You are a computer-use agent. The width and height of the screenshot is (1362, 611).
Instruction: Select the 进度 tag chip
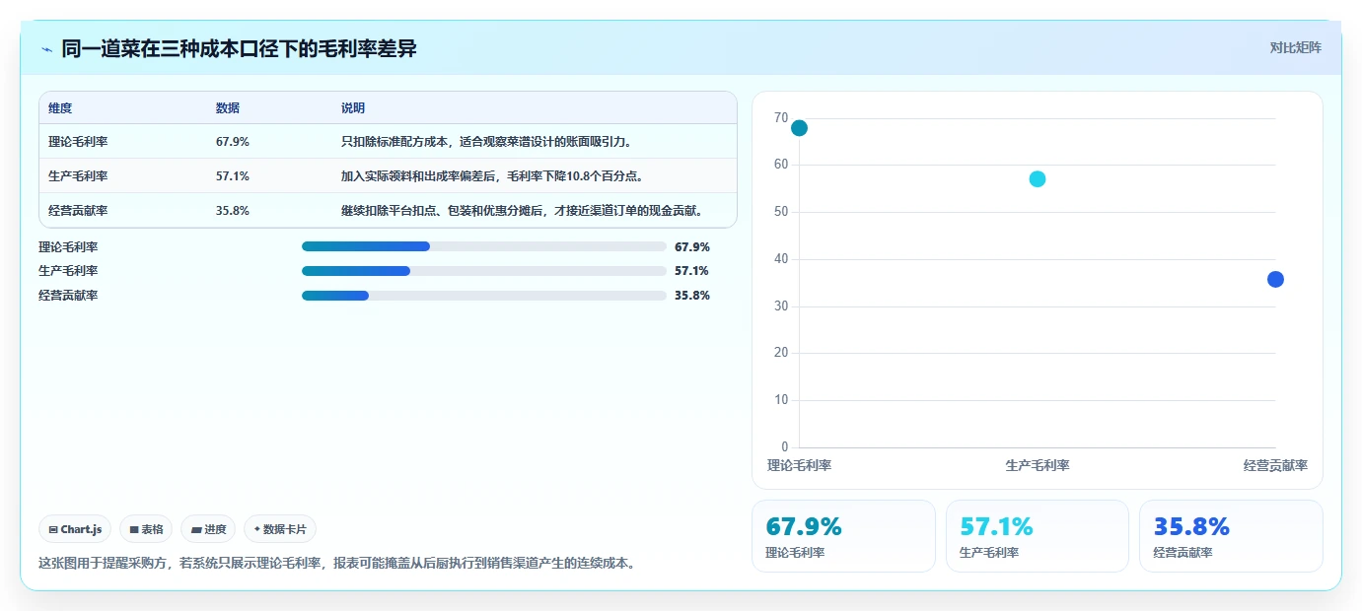(x=208, y=529)
